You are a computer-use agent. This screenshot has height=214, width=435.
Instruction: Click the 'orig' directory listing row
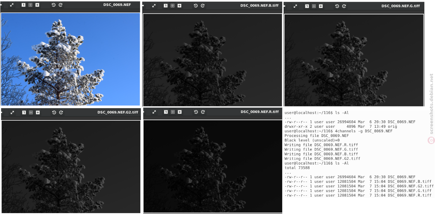point(341,127)
